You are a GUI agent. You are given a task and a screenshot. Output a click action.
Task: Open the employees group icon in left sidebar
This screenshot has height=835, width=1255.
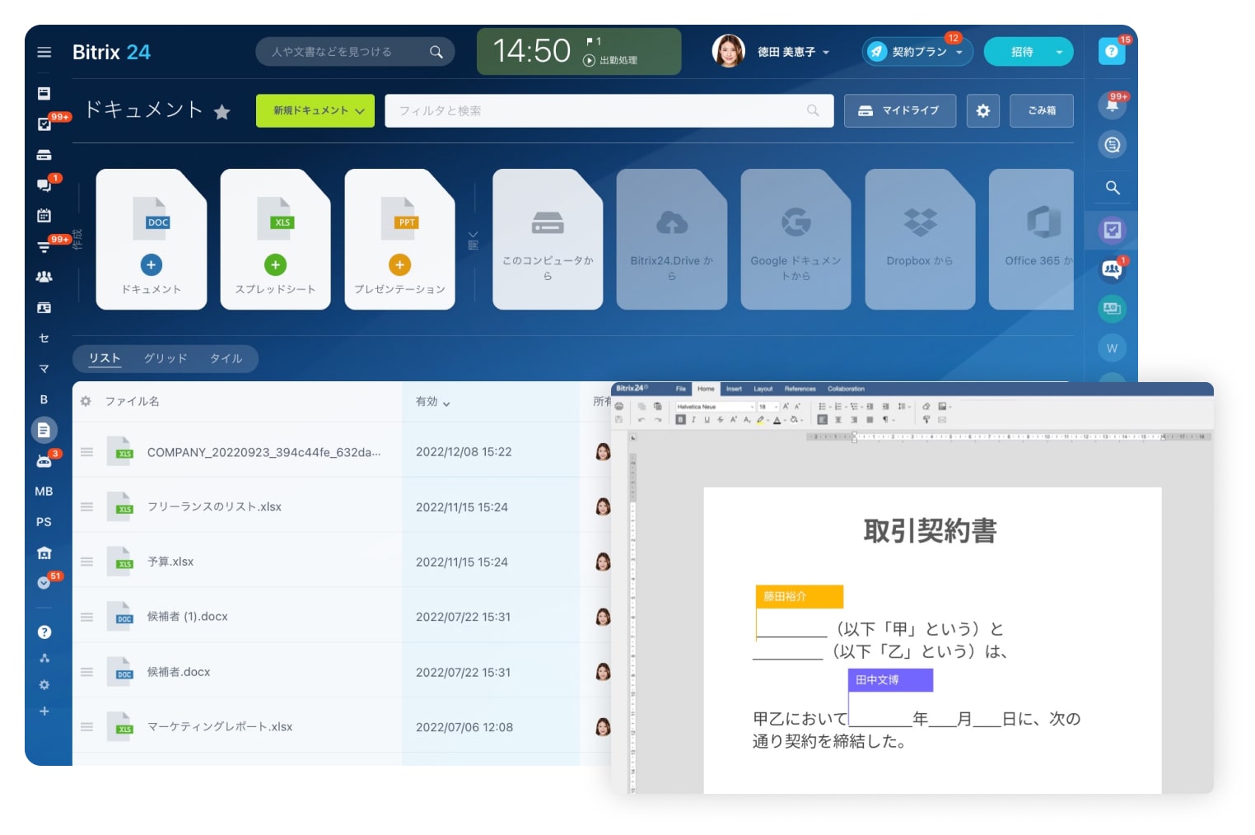(x=44, y=277)
